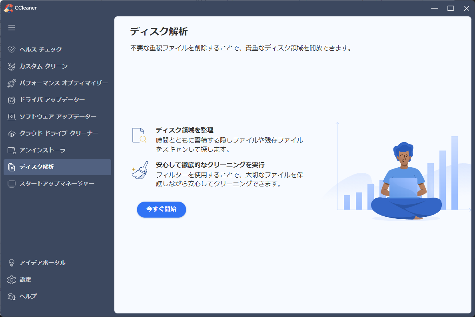Open スタートアップマネージャー via its monitor icon

click(11, 184)
